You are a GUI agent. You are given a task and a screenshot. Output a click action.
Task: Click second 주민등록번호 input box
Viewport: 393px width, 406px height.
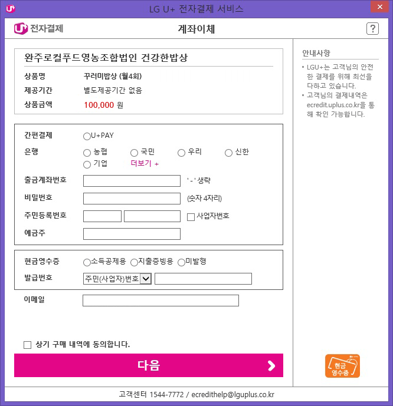coord(152,216)
